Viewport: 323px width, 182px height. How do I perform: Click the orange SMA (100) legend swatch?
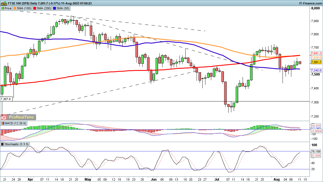click(x=15, y=9)
